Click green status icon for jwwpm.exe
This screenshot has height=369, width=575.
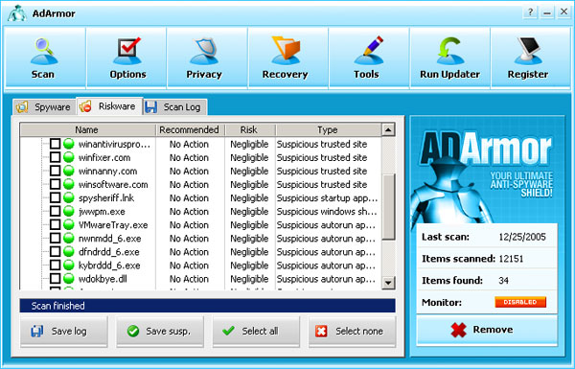pyautogui.click(x=69, y=211)
